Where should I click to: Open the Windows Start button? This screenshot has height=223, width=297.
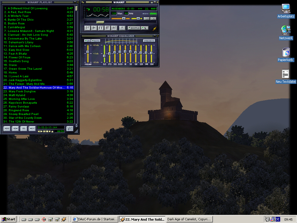(8, 219)
